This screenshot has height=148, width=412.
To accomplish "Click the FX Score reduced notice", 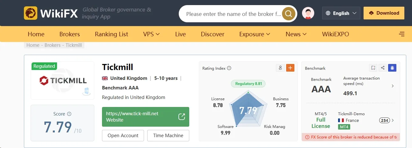I will [351, 137].
